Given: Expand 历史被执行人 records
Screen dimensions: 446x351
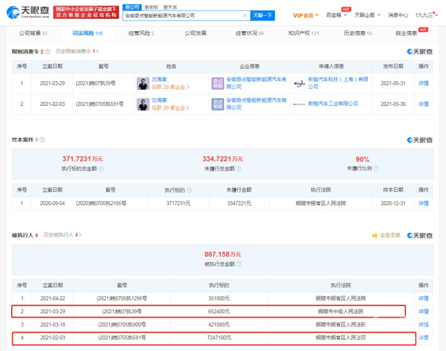Looking at the screenshot, I should (x=62, y=235).
